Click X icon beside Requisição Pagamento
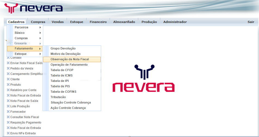The image size is (259, 137). 8,123
